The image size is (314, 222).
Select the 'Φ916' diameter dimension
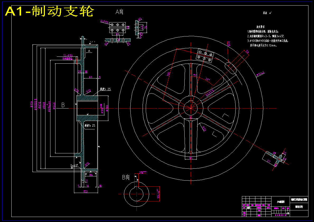(31, 104)
